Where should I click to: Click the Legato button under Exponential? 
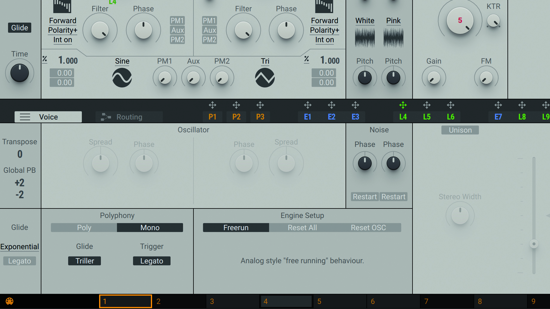coord(20,261)
